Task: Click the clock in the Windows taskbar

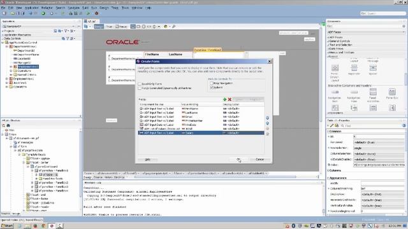Action: point(395,226)
